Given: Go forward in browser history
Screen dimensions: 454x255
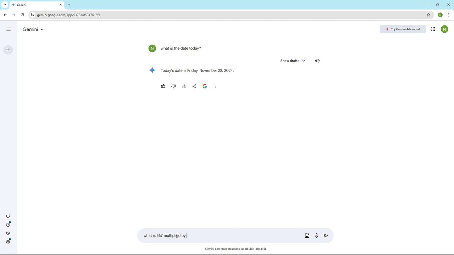Looking at the screenshot, I should coord(14,15).
